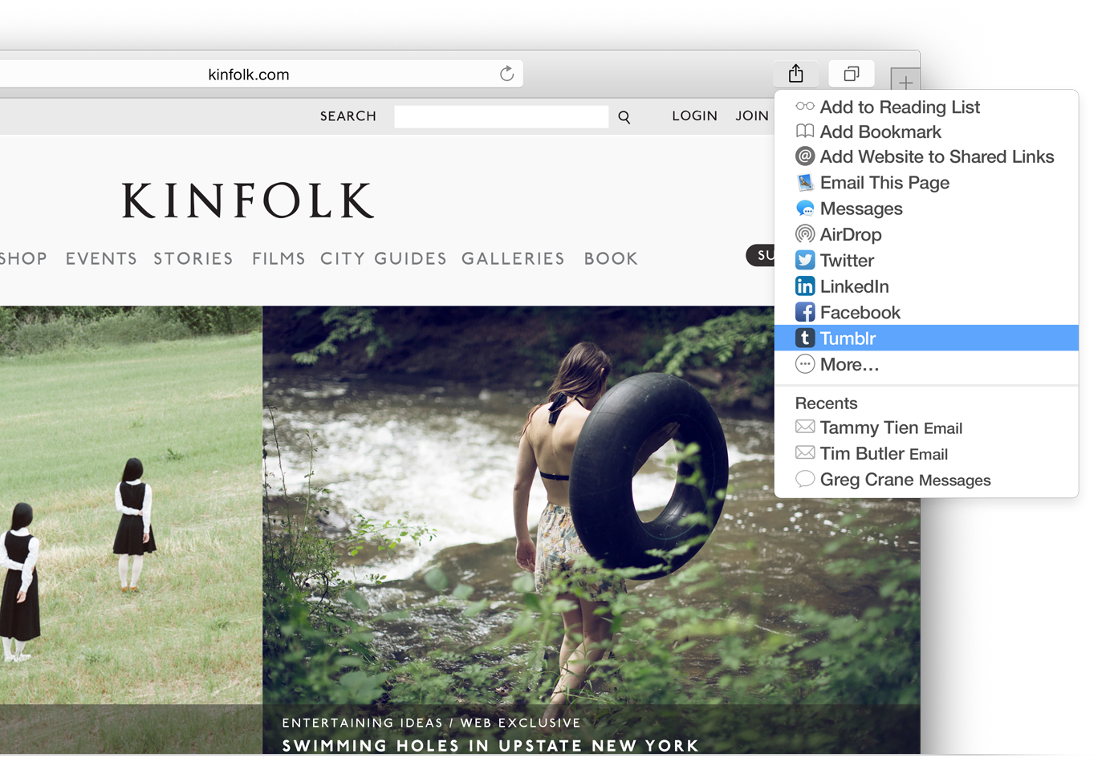The height and width of the screenshot is (770, 1114).
Task: Add a new tab with the plus button
Action: tap(905, 80)
